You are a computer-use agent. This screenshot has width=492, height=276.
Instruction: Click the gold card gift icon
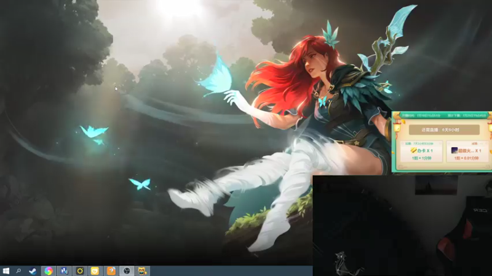413,150
